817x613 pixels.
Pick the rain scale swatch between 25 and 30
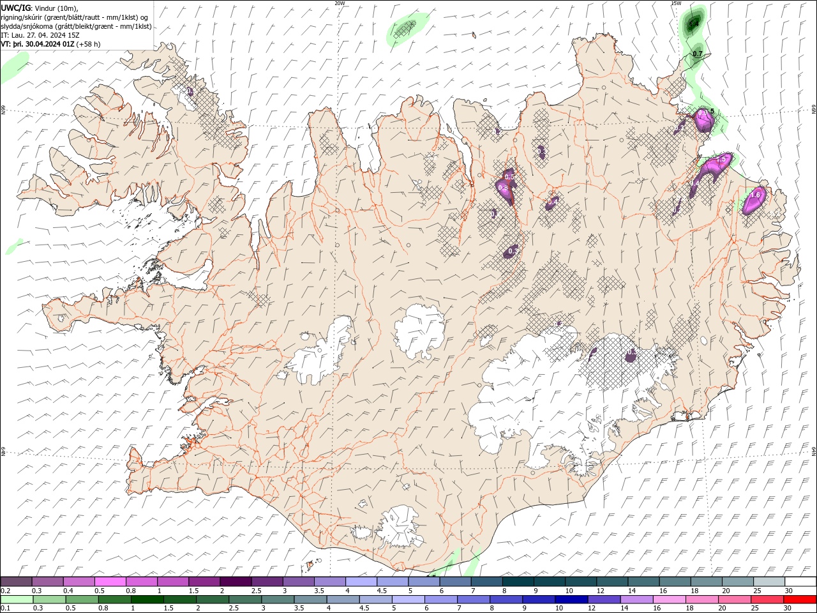(767, 600)
